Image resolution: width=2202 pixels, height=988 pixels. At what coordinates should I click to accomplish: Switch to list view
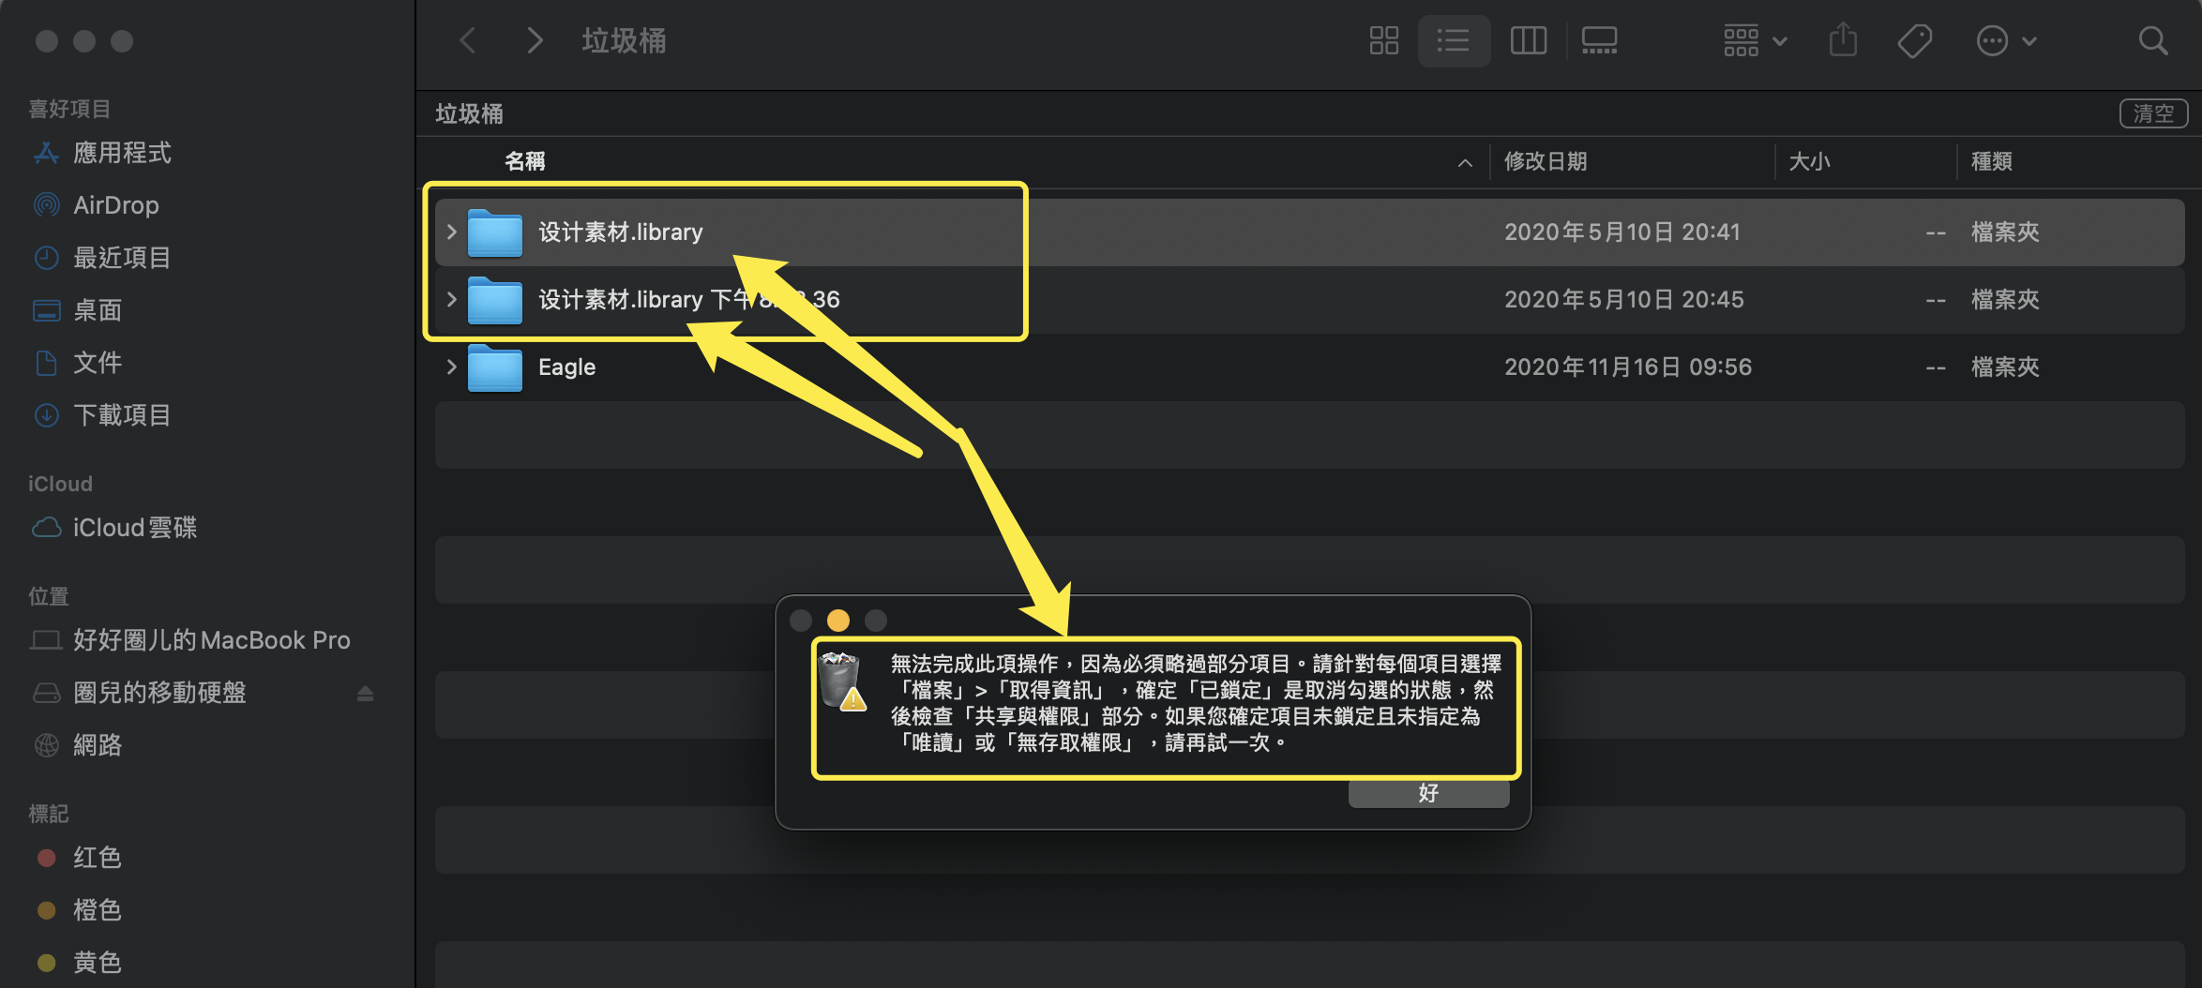pyautogui.click(x=1454, y=41)
